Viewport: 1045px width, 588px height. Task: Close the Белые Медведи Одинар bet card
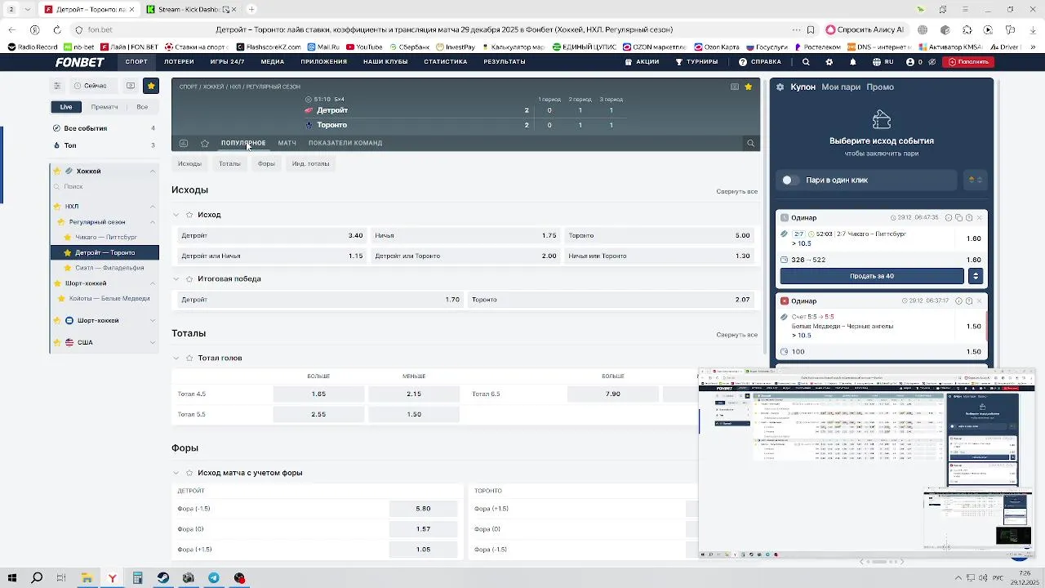pos(979,301)
